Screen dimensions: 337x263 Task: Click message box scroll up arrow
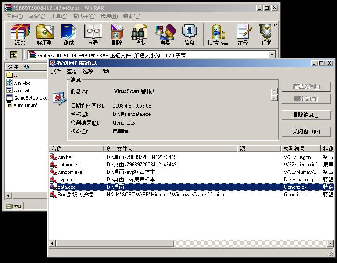coord(274,91)
